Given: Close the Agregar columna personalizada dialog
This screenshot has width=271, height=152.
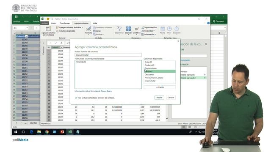Looking at the screenshot, I should pos(178,41).
